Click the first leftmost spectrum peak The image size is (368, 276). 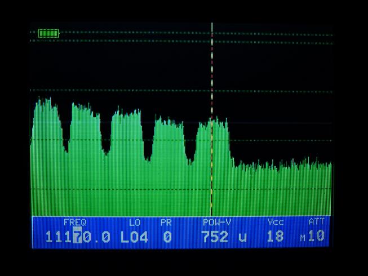pos(44,113)
